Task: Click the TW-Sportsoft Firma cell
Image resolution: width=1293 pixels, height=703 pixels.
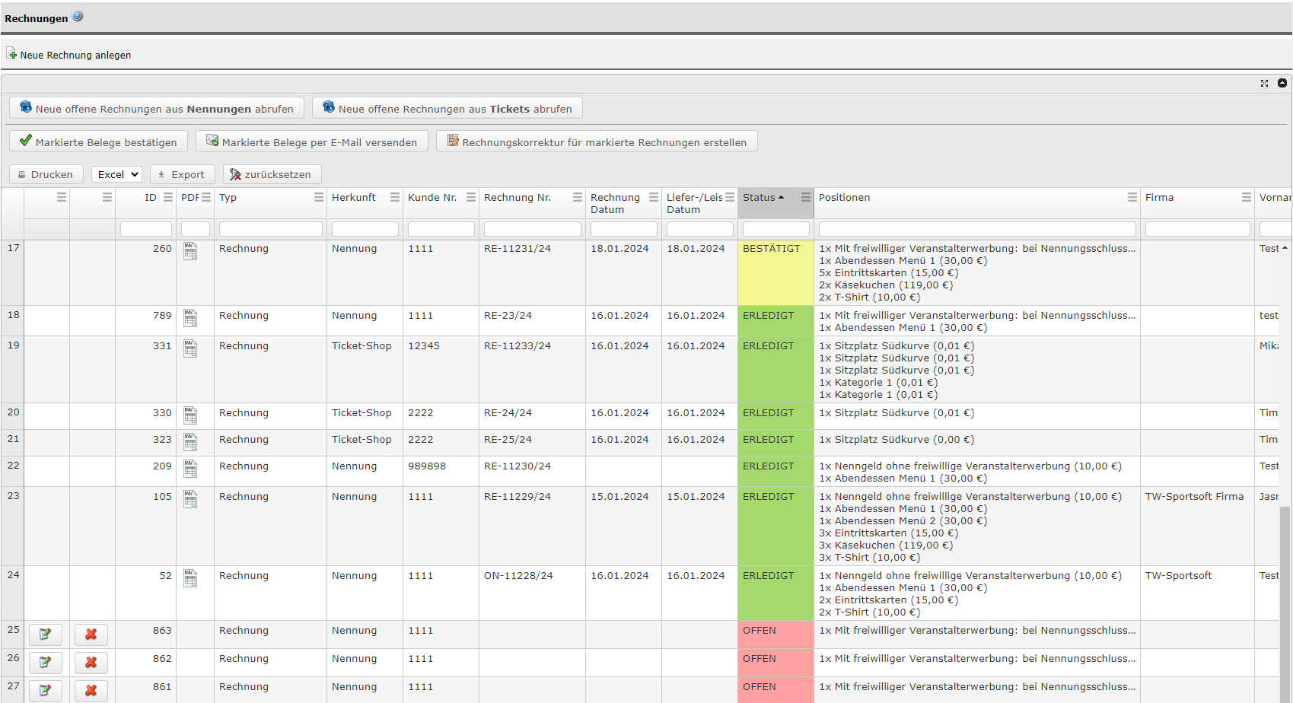Action: coord(1197,526)
